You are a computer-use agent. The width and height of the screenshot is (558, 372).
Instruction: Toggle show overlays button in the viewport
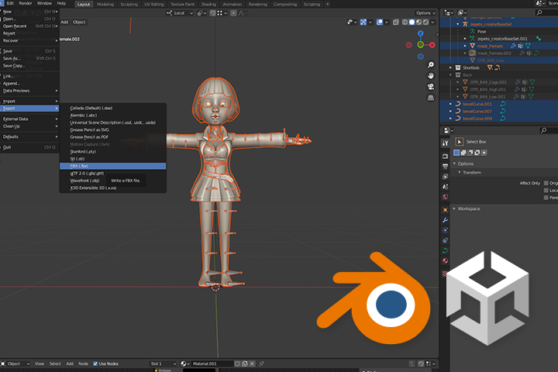click(380, 22)
